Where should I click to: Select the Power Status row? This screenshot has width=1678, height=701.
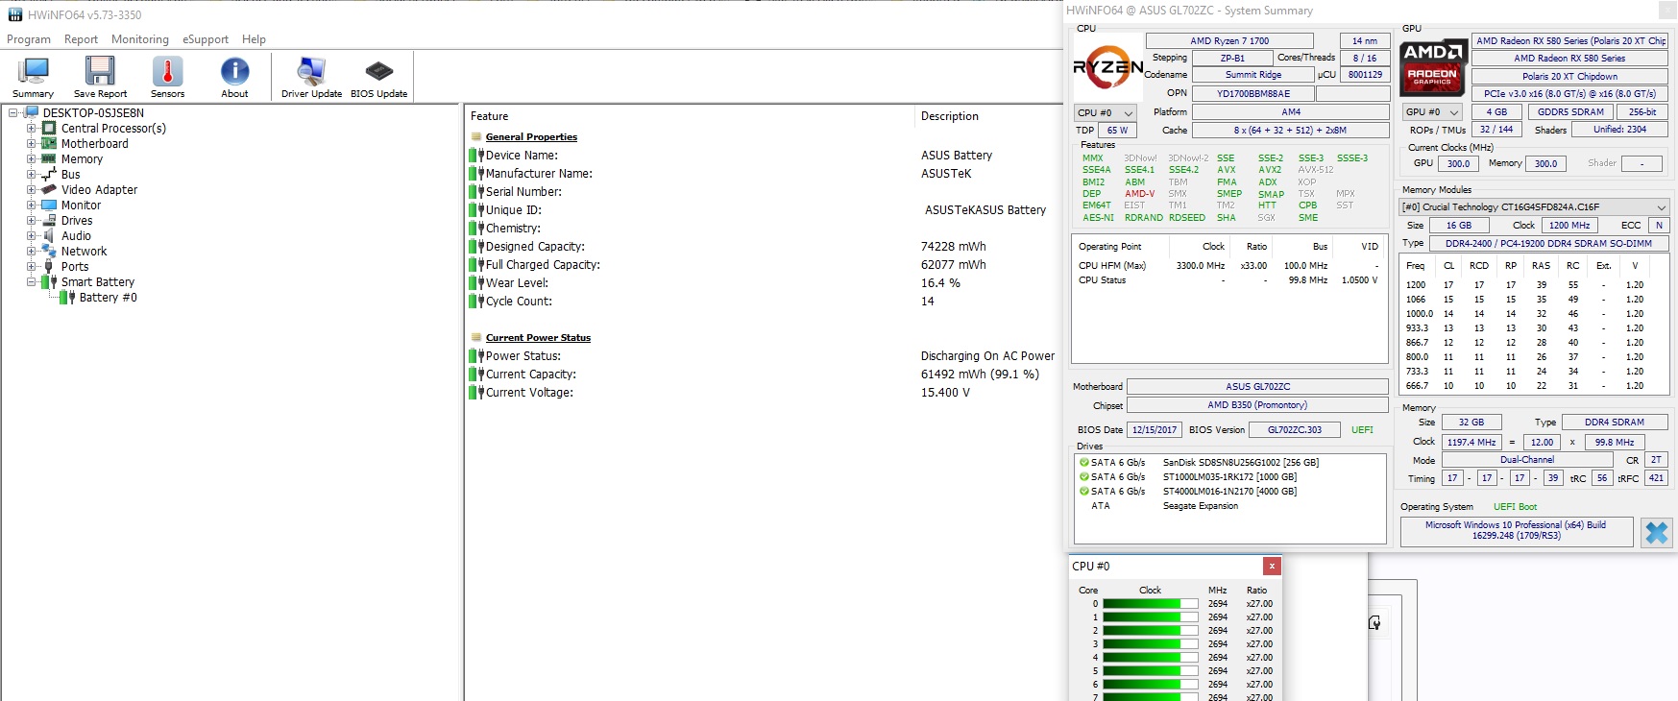pyautogui.click(x=764, y=356)
